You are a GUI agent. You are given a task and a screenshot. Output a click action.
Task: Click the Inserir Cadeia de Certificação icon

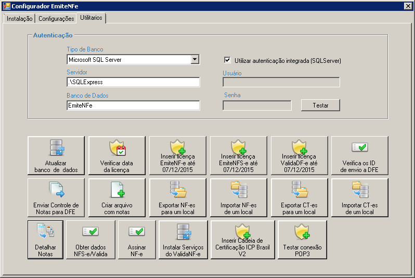pos(243,231)
